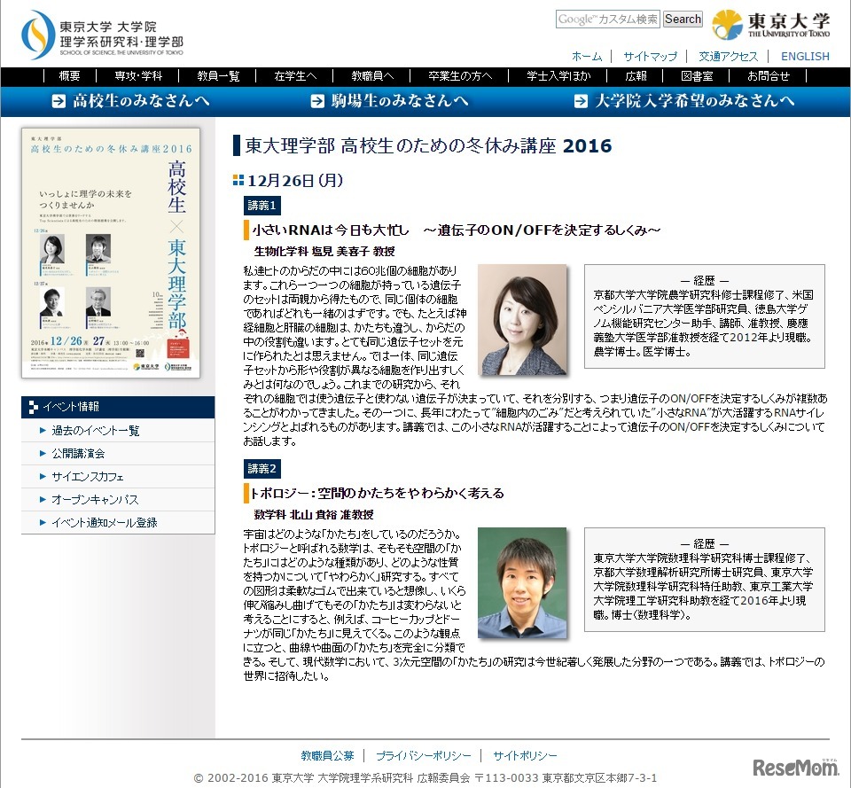
Task: Open the 教職員公募 footer link
Action: pyautogui.click(x=327, y=755)
